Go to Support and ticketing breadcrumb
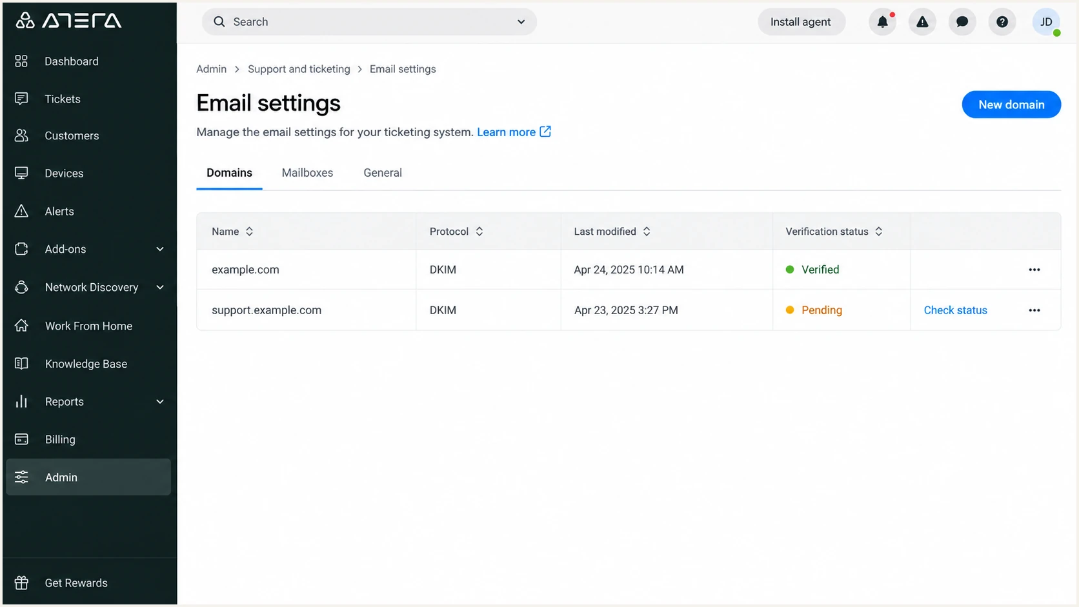 tap(299, 69)
